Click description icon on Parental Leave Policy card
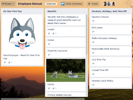133x100 pixels. click(x=93, y=85)
